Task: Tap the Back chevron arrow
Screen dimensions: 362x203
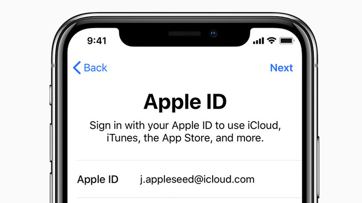Action: (77, 68)
